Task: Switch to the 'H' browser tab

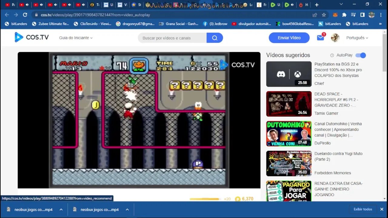Action: (x=303, y=5)
